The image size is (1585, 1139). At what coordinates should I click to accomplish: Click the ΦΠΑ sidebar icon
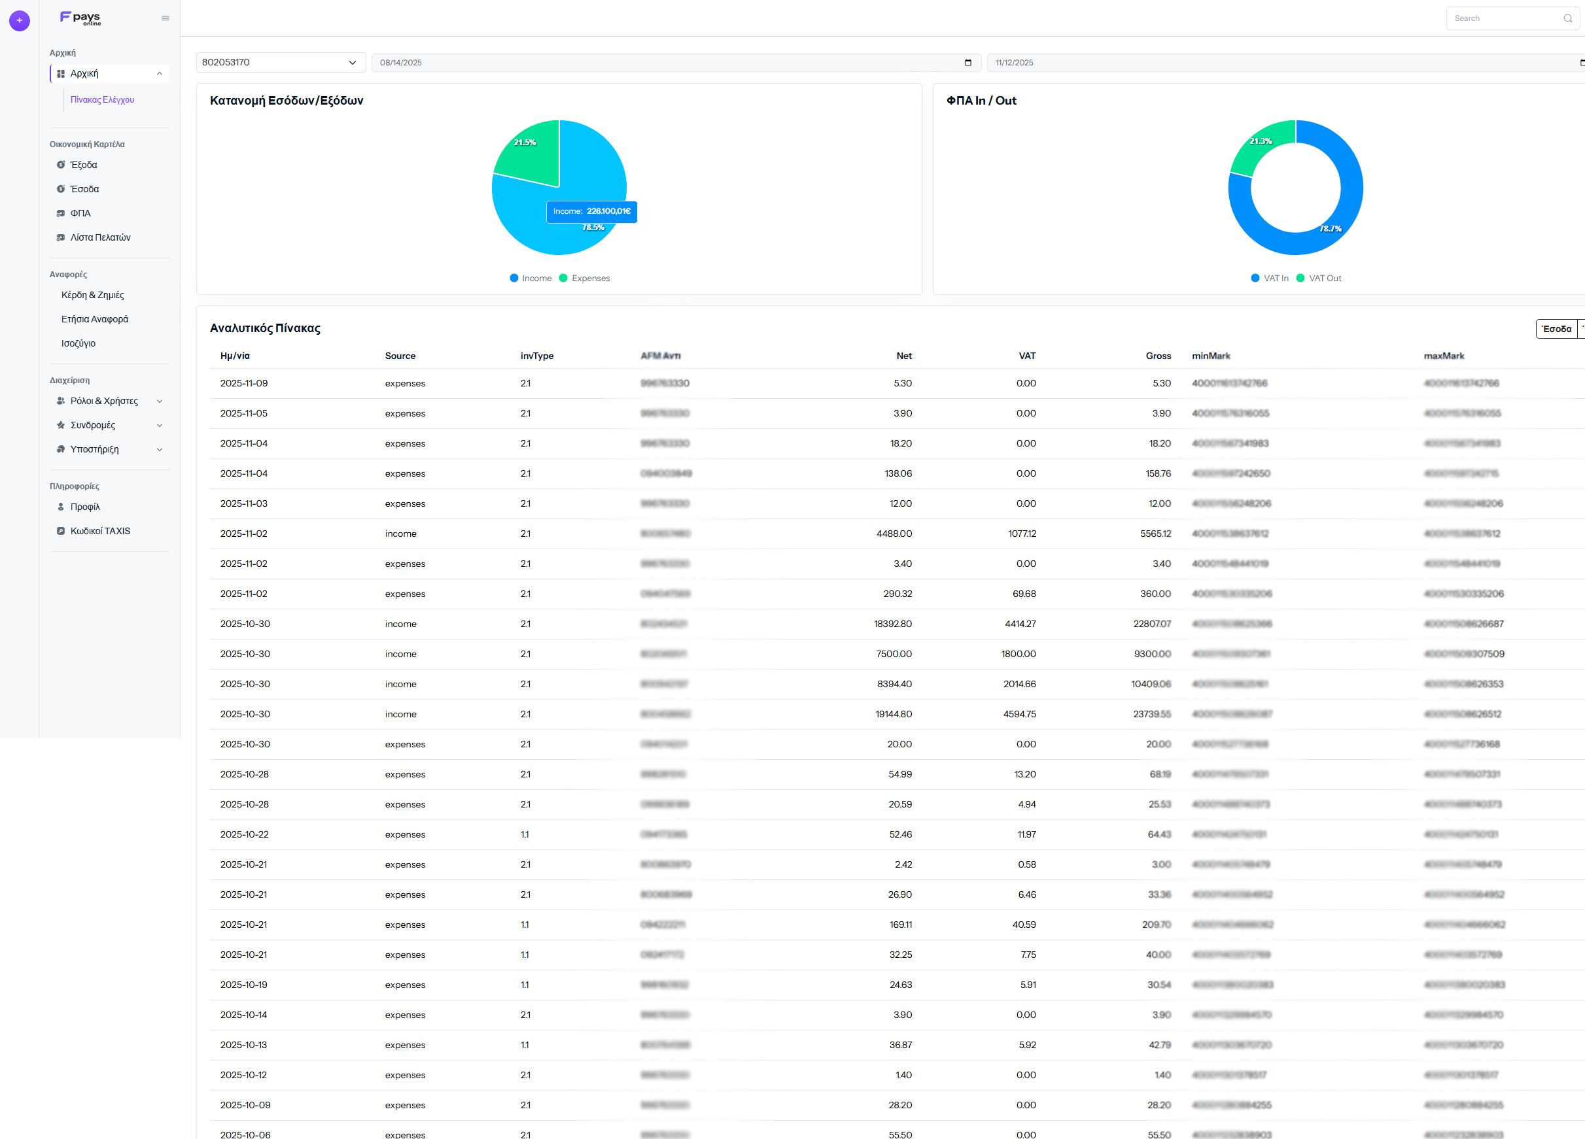tap(61, 213)
